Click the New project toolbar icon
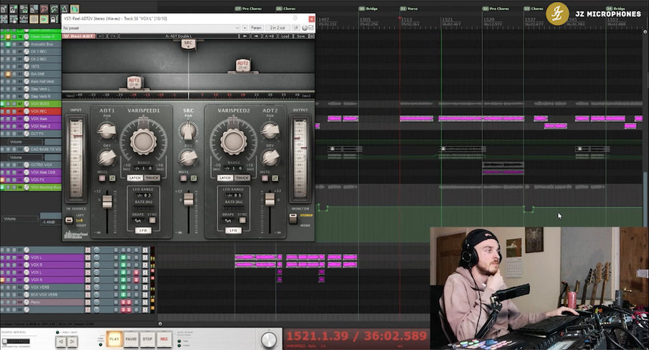Viewport: 649px width, 350px height. [x=4, y=9]
